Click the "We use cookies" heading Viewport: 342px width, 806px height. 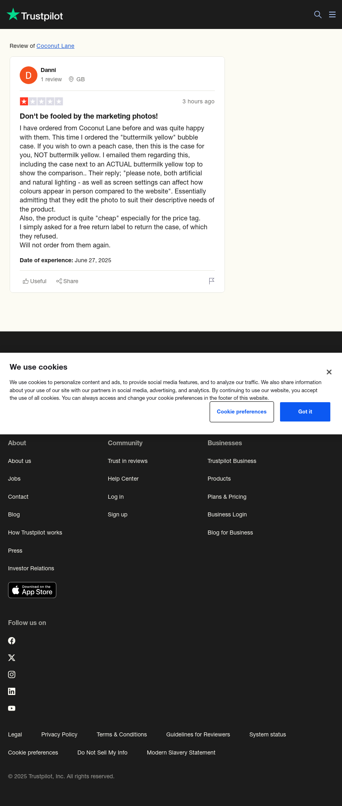[x=39, y=367]
